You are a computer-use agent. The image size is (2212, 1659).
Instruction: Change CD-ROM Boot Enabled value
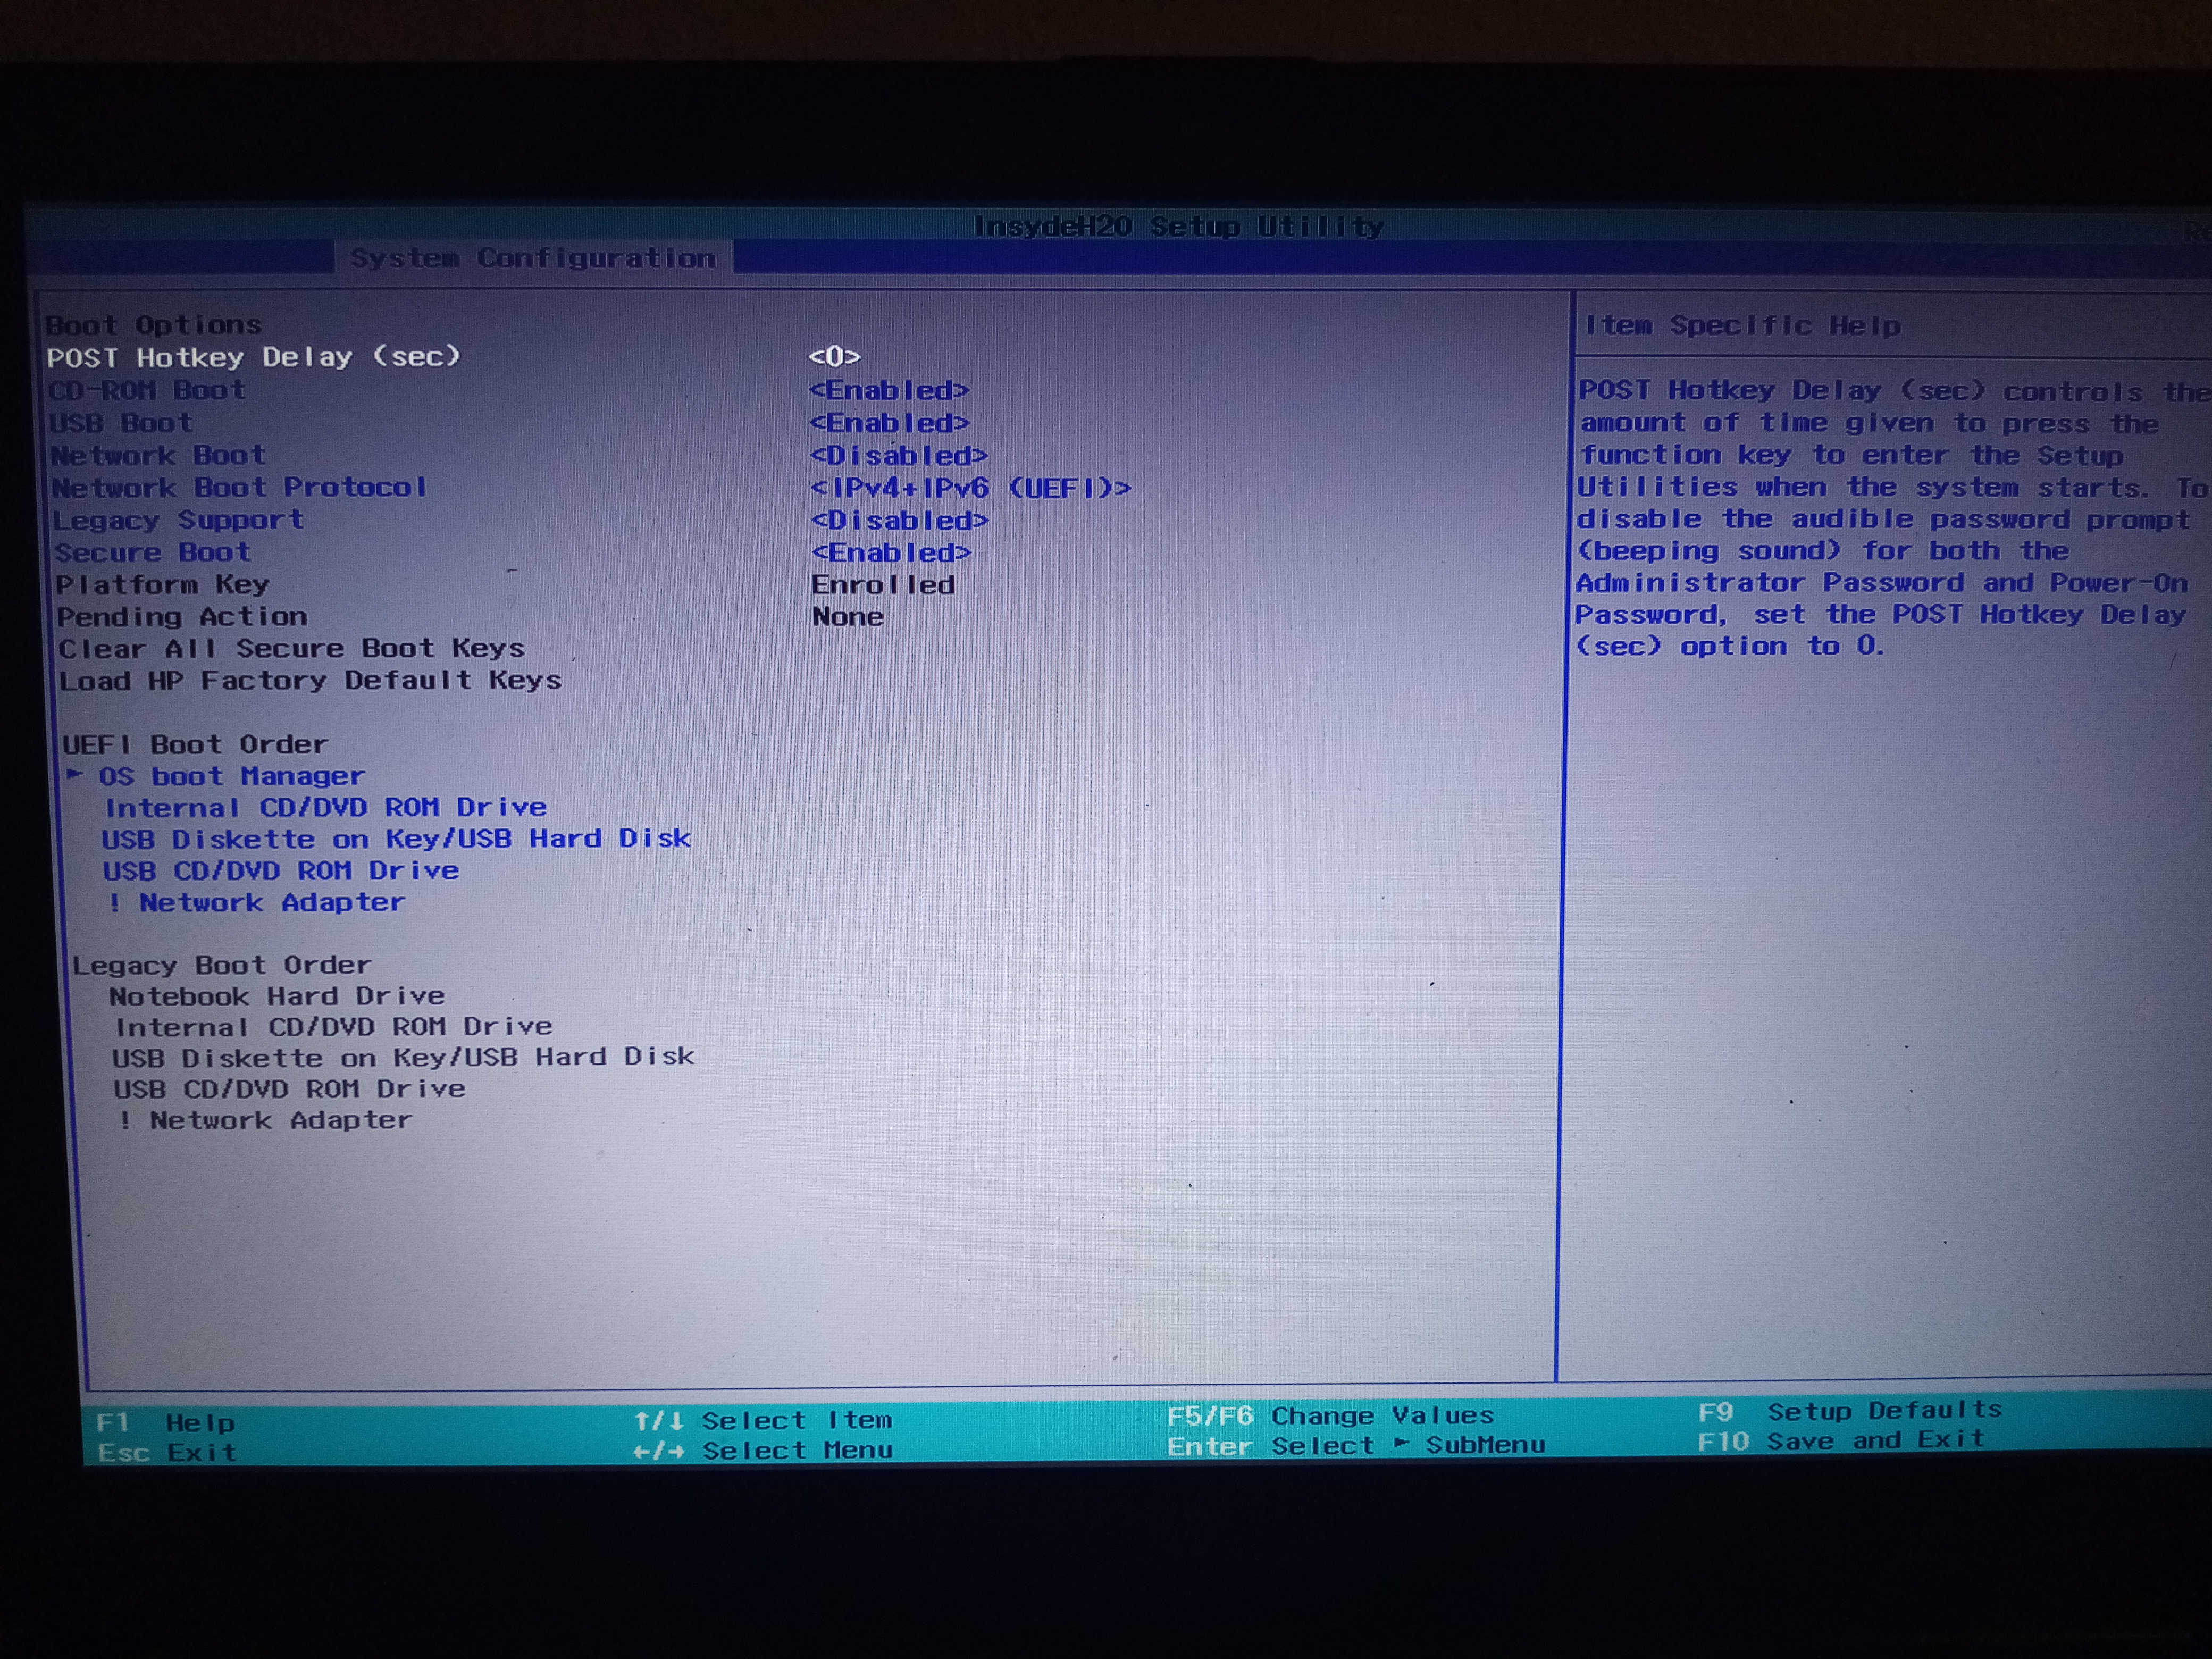(889, 390)
